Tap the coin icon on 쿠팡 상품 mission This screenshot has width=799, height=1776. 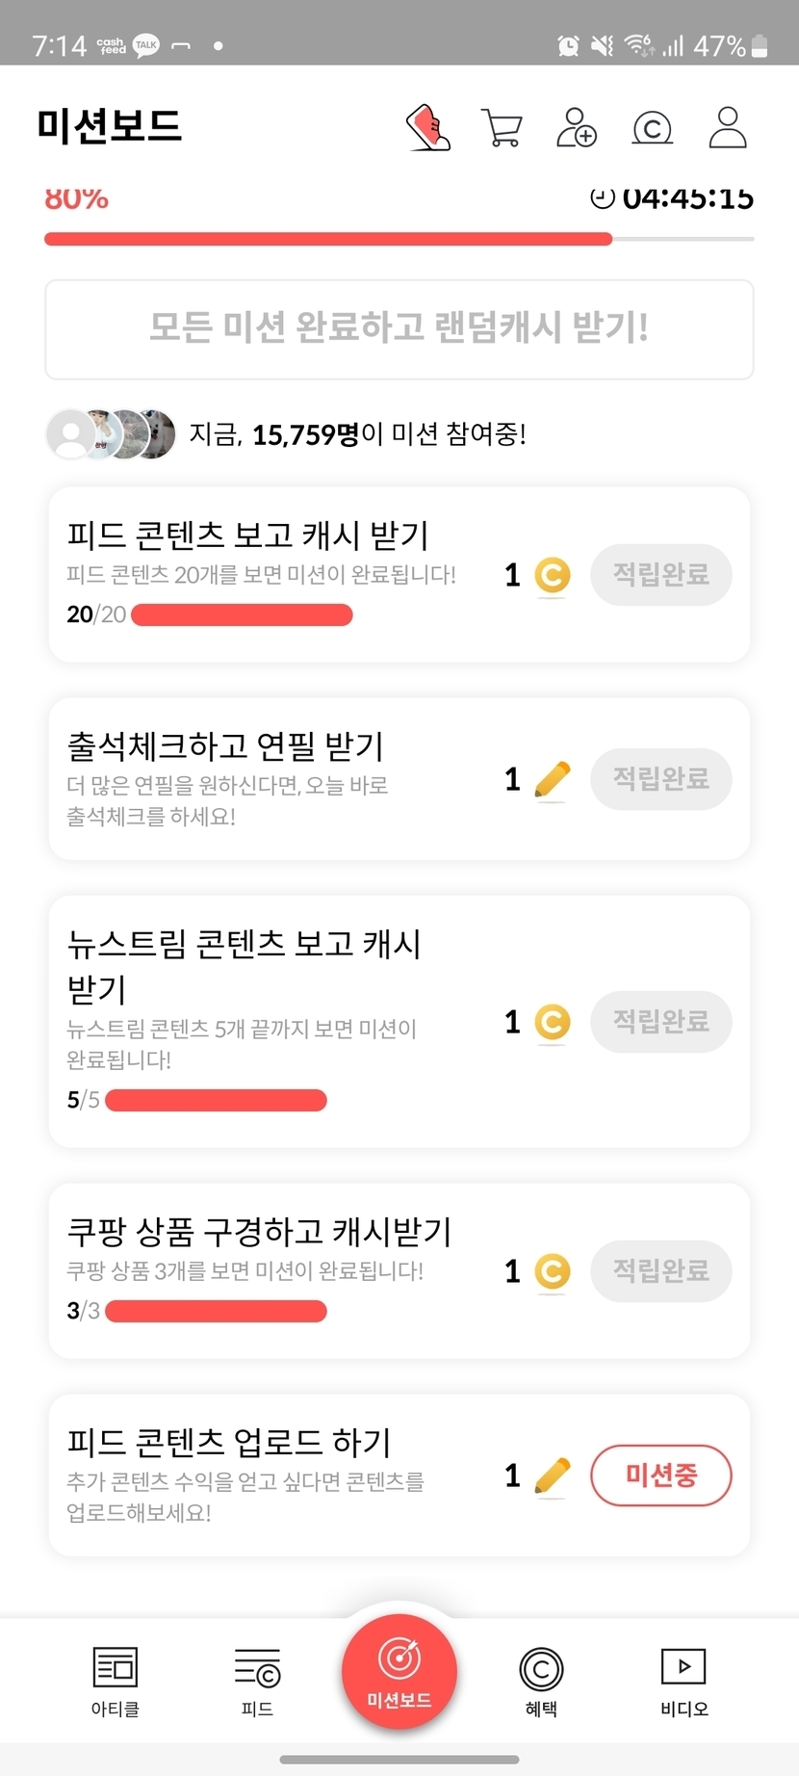552,1271
